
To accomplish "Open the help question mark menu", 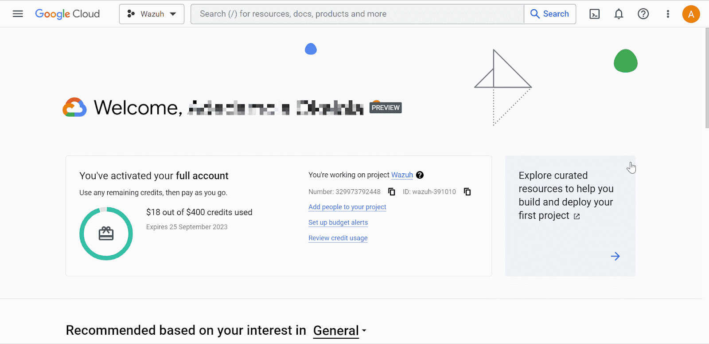I will pyautogui.click(x=643, y=14).
